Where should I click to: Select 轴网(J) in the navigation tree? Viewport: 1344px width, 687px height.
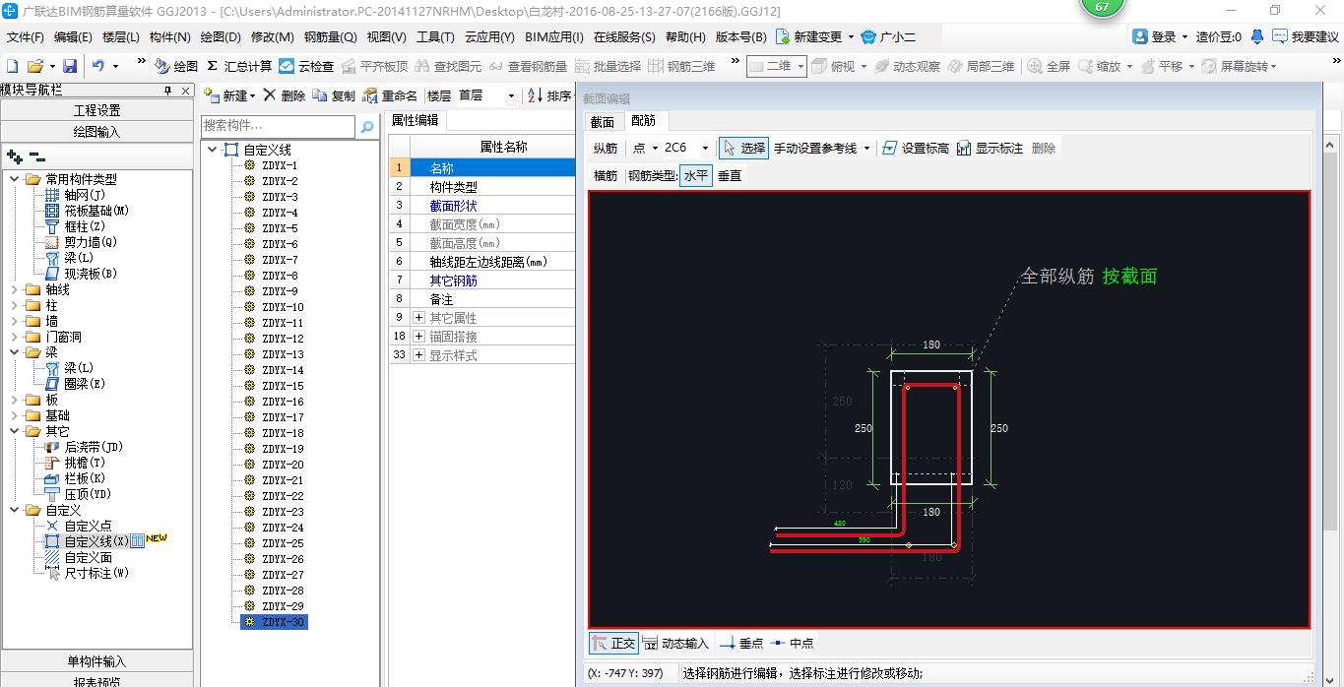click(77, 195)
